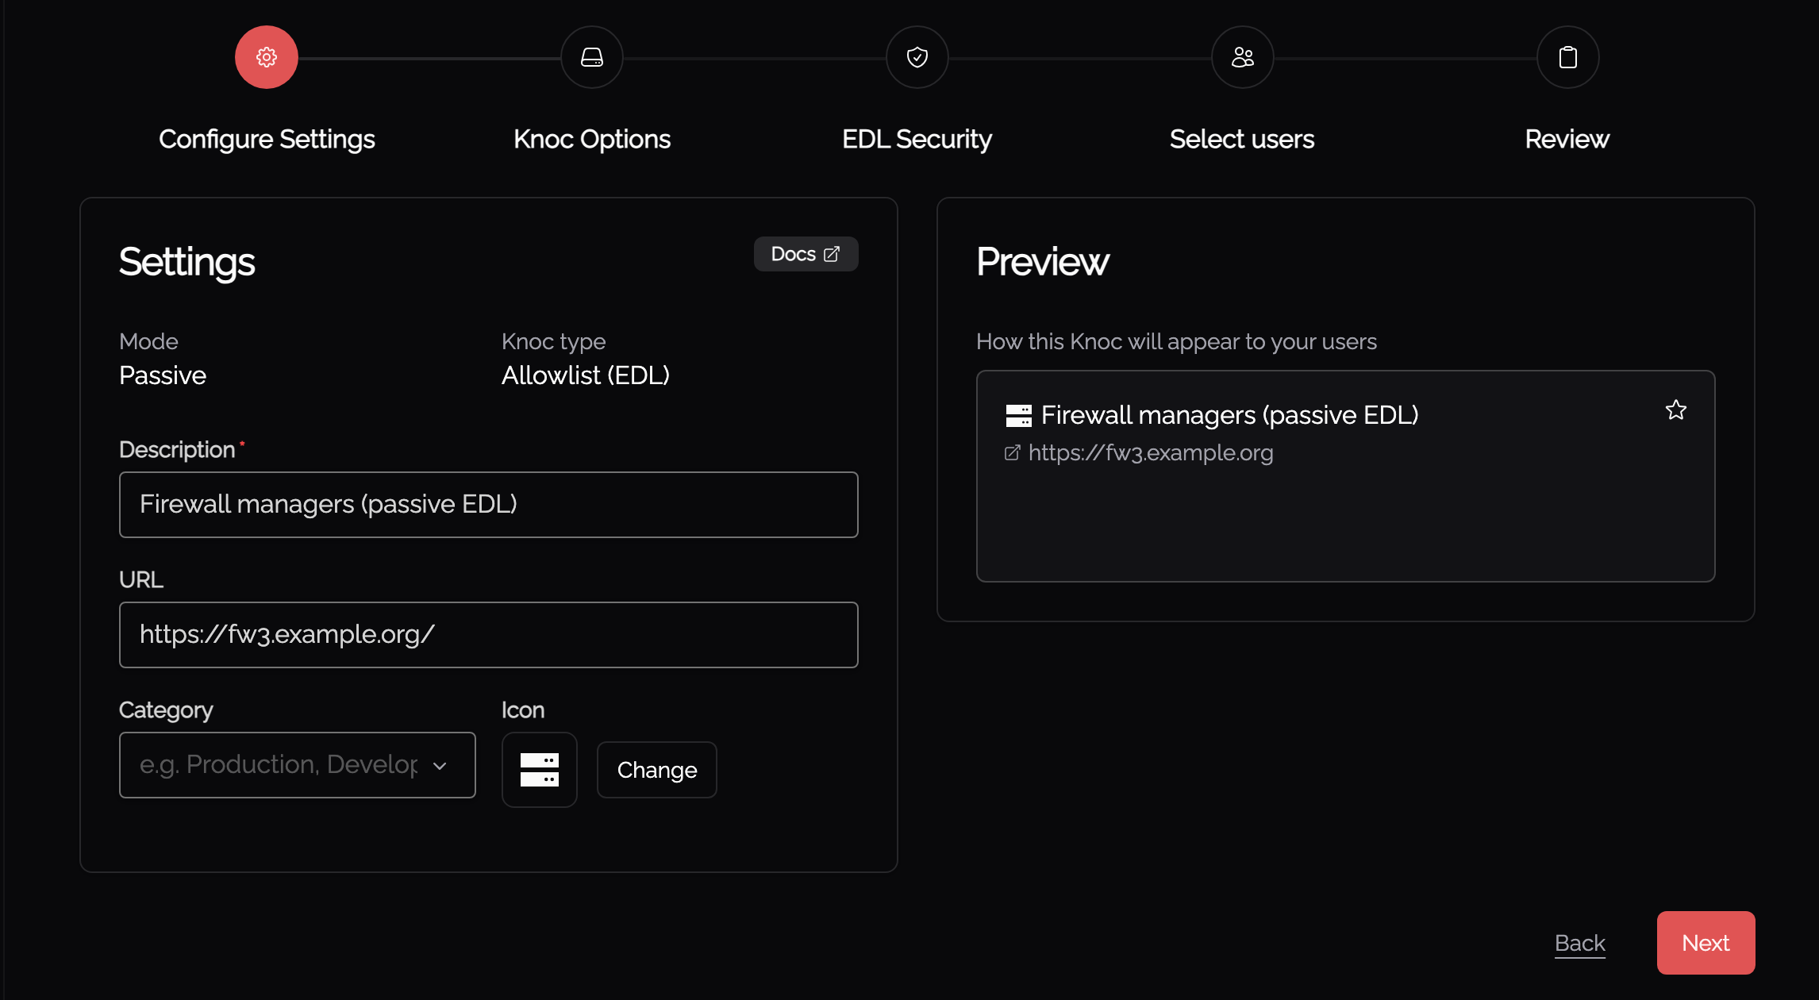1819x1000 pixels.
Task: Click into the URL input field
Action: pyautogui.click(x=489, y=635)
